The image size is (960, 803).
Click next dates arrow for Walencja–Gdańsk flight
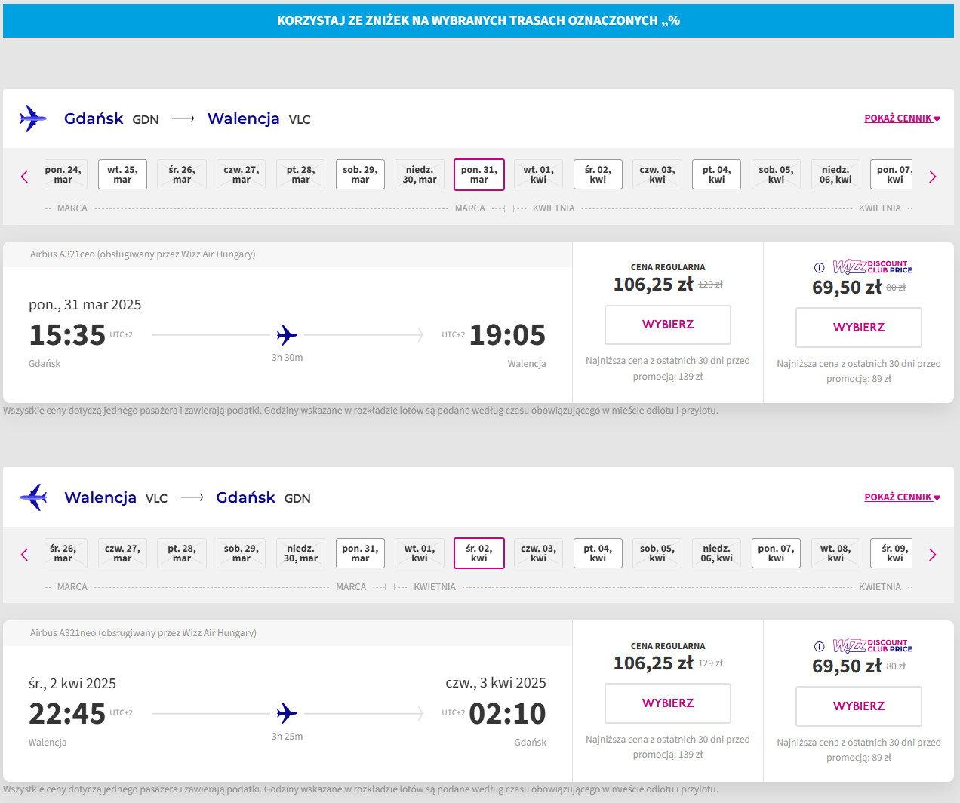[x=932, y=555]
